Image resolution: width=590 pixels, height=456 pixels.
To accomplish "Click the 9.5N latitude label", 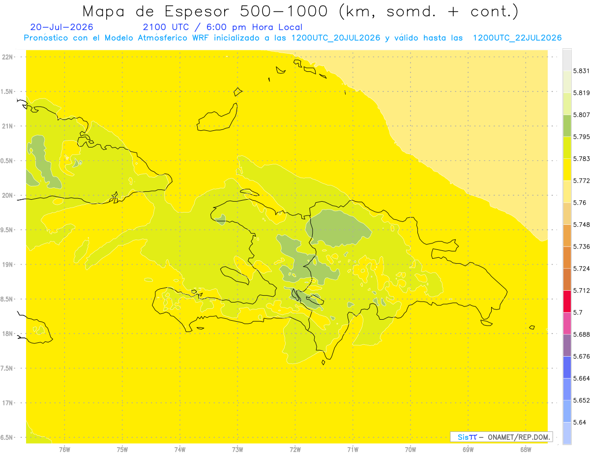I will (x=7, y=230).
